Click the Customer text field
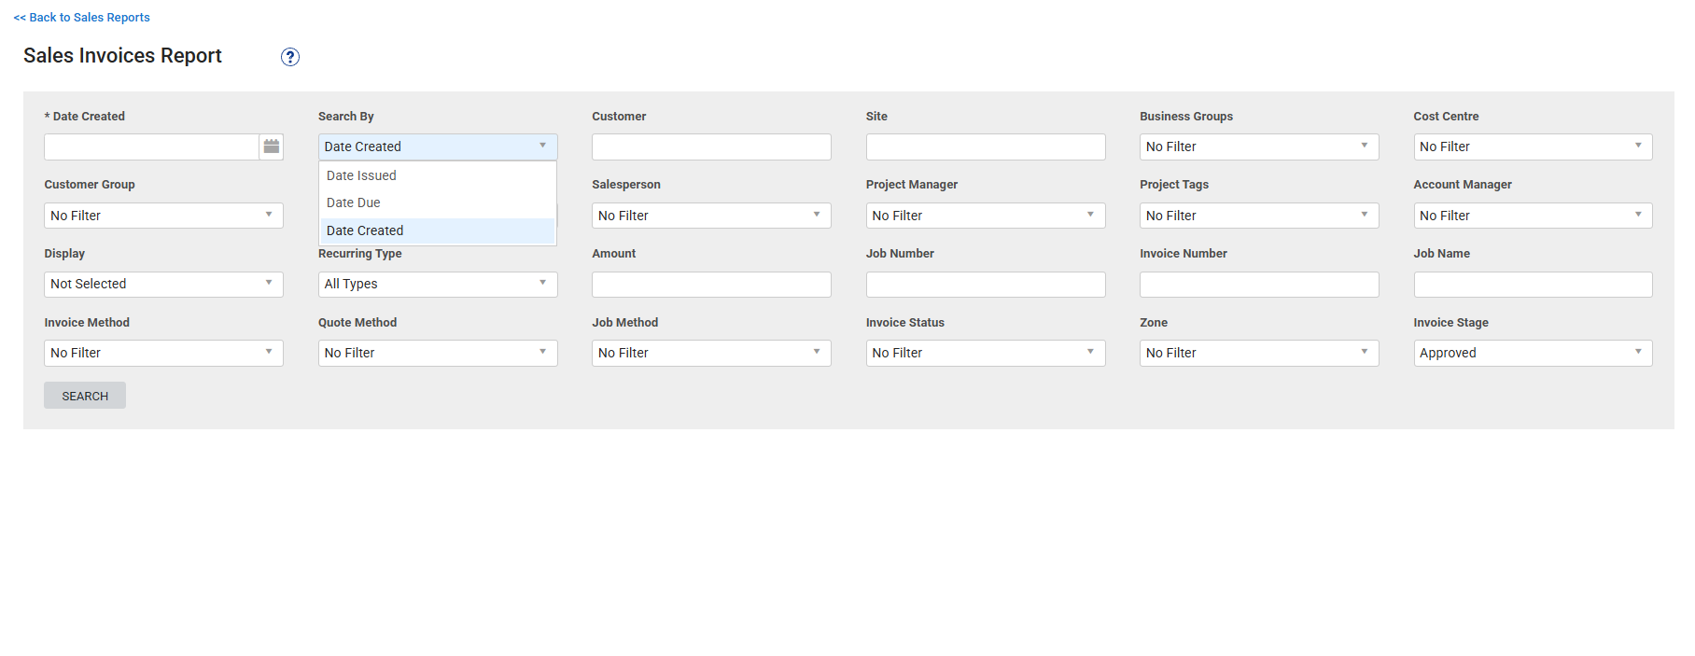Screen dimensions: 1695x656 710,147
